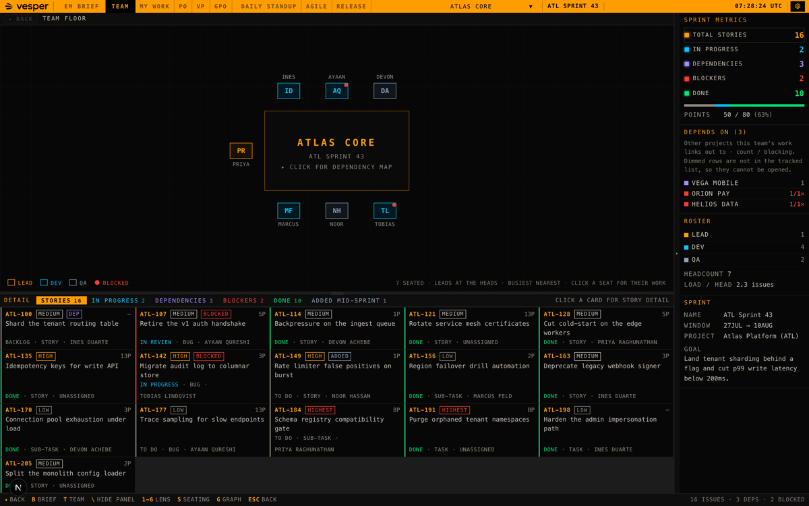Open PO tab
This screenshot has height=506, width=809.
pos(183,6)
